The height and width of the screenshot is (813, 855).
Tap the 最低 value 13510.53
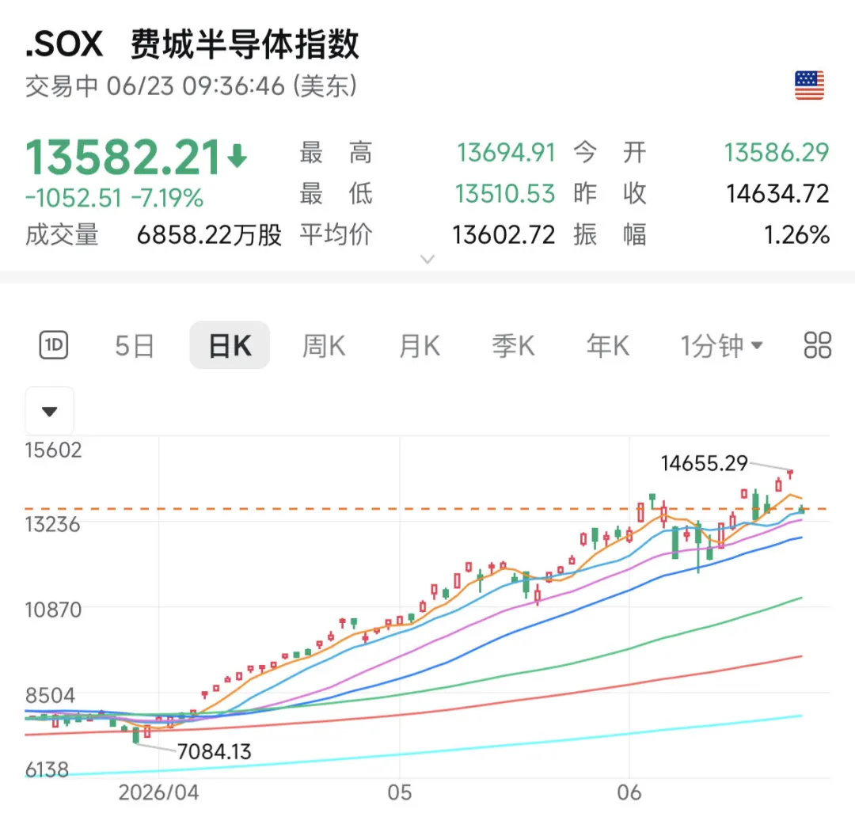505,194
